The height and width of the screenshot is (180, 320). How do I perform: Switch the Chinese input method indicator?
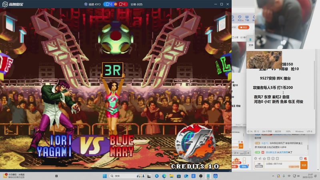pos(289,176)
